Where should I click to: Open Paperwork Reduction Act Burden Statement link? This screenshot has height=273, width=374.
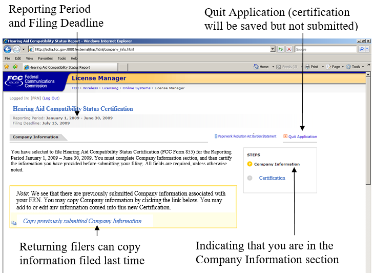coord(247,136)
